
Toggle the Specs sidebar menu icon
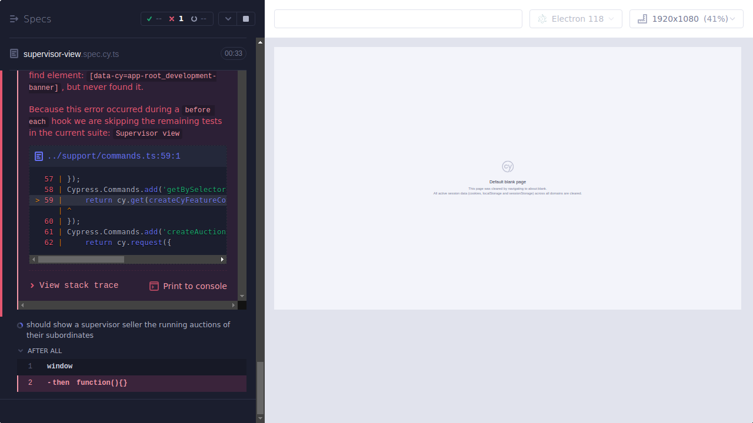14,18
